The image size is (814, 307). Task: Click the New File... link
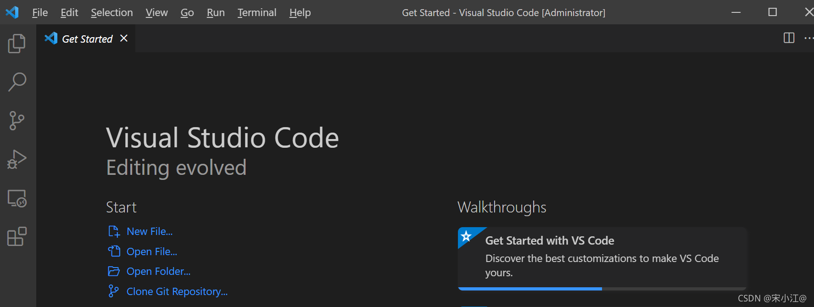[x=150, y=231]
